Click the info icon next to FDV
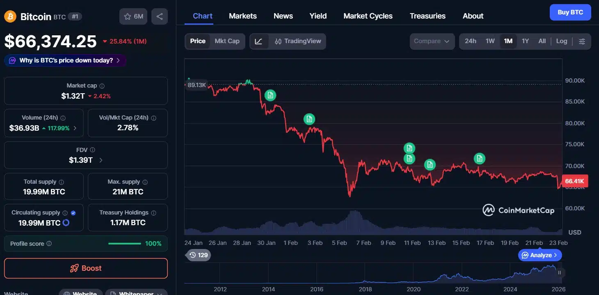 click(93, 150)
